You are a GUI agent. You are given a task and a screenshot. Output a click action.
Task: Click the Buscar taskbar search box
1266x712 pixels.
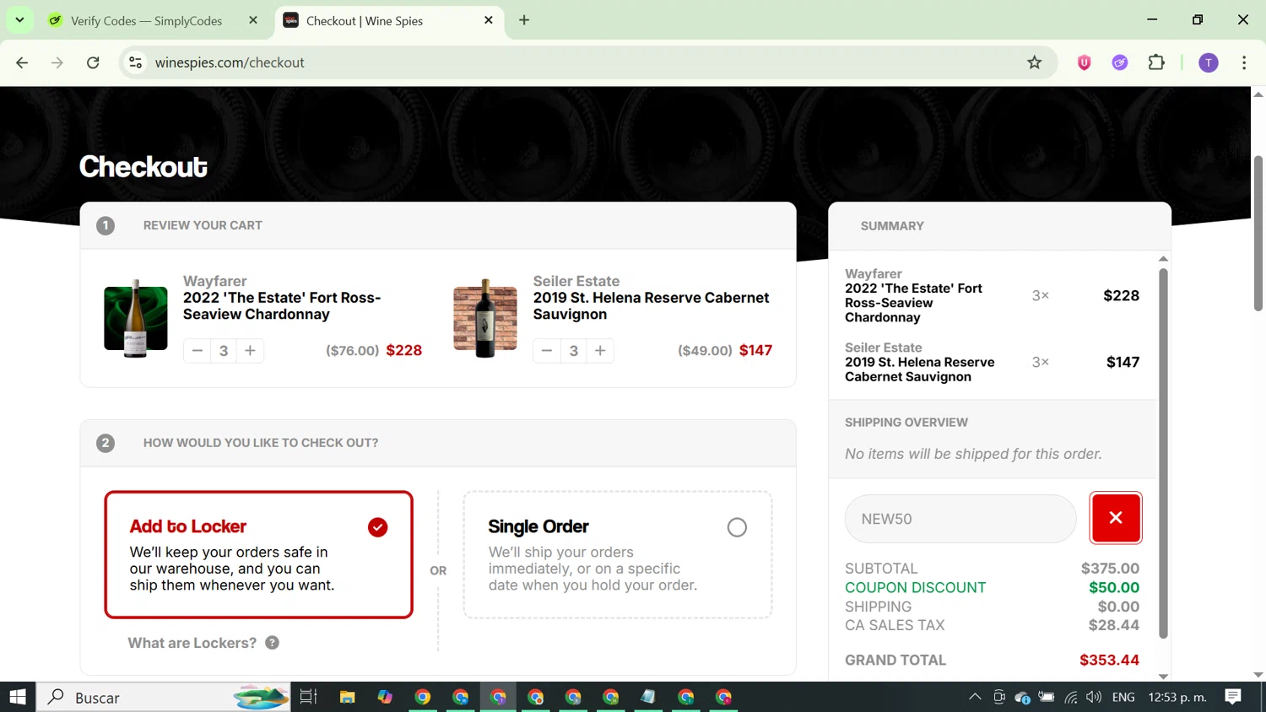click(164, 697)
